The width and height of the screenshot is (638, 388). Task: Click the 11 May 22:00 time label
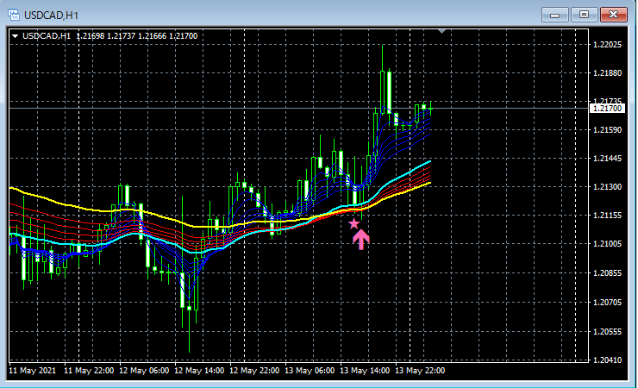click(x=89, y=371)
